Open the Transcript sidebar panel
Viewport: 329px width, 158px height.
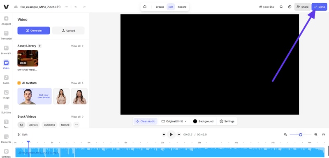click(x=6, y=35)
